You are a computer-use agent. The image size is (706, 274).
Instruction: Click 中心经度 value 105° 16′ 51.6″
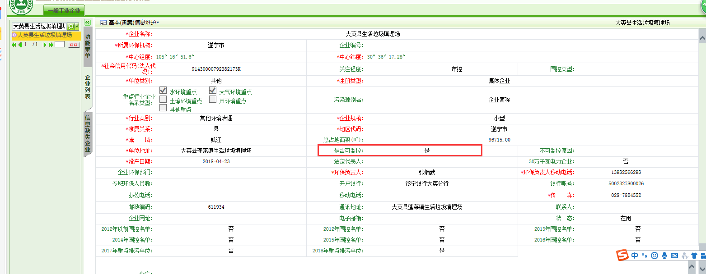(x=175, y=57)
